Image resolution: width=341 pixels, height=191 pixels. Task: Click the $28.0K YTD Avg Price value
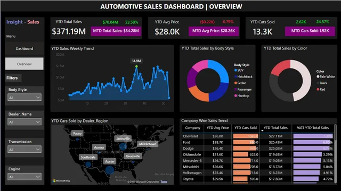coord(167,32)
